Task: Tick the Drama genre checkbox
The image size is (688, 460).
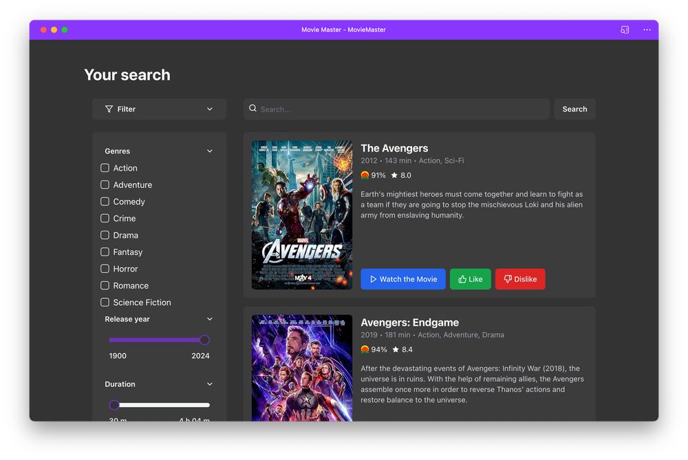Action: (105, 235)
